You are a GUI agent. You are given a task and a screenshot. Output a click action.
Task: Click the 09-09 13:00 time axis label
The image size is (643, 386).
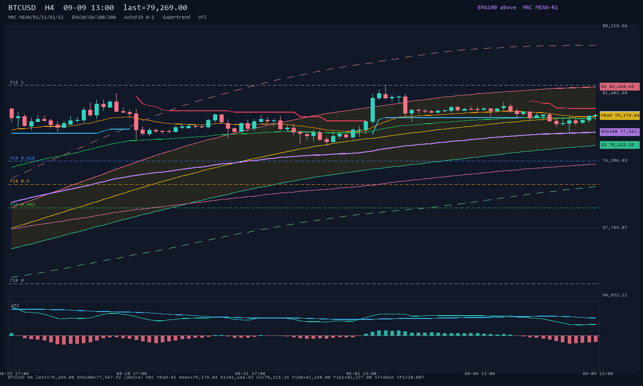pos(598,374)
